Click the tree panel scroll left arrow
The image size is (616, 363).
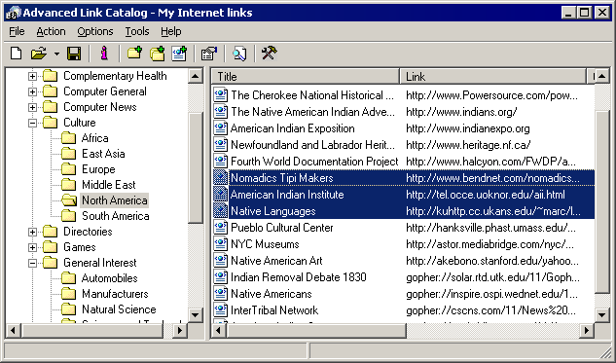pyautogui.click(x=14, y=330)
